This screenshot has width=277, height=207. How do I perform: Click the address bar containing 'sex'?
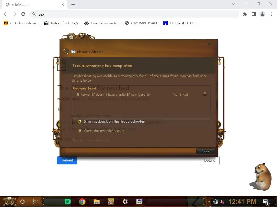134,14
